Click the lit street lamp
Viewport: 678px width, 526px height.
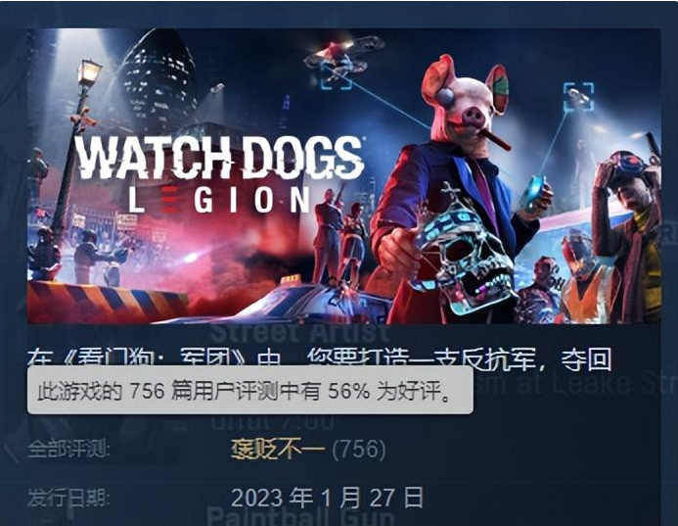(89, 73)
